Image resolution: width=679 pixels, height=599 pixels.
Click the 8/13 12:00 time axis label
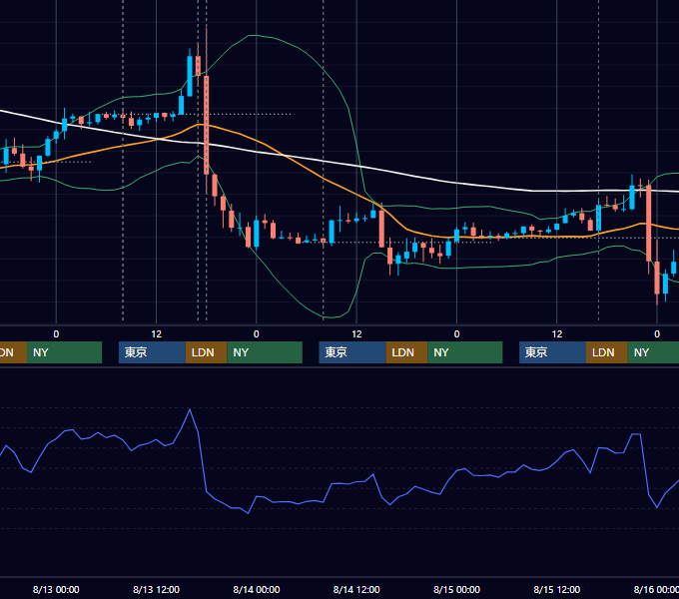(x=156, y=589)
